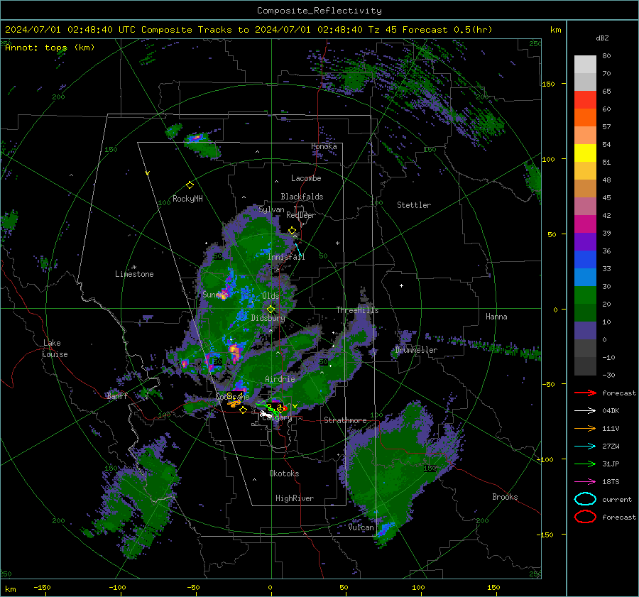Select the light gray 80-70 dBZ swatch
Image resolution: width=639 pixels, height=597 pixels.
585,65
